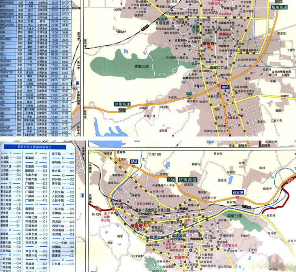Click the 廖廓公园 park label
The image size is (296, 272).
(x=142, y=66)
